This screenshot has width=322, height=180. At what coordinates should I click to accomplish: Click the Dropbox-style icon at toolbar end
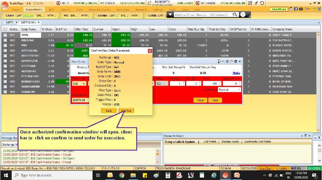319,9
